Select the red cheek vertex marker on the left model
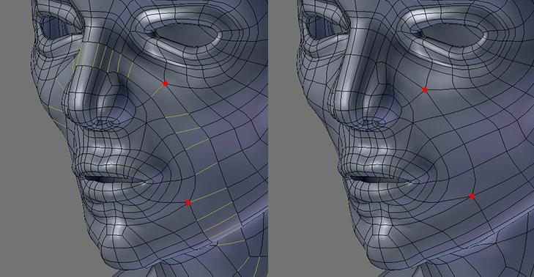Image resolution: width=534 pixels, height=277 pixels. (166, 84)
